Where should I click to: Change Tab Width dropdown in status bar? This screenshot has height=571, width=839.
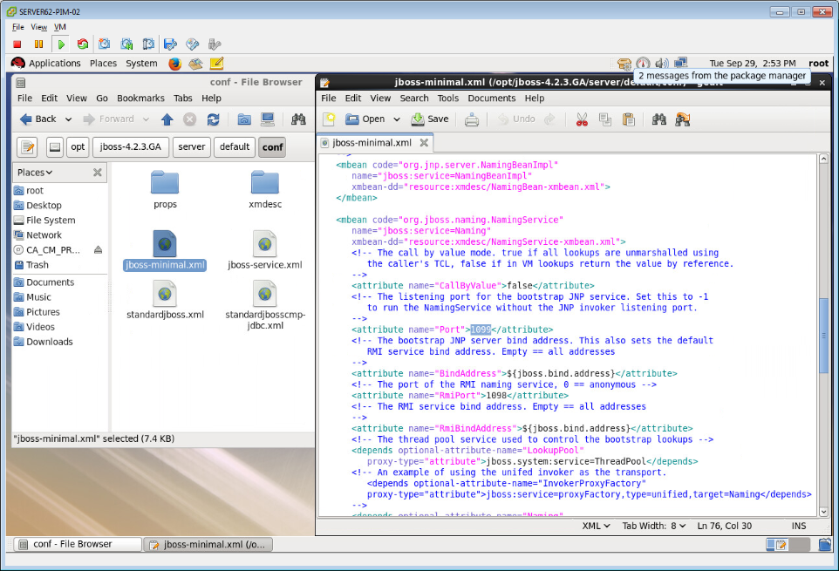pyautogui.click(x=653, y=526)
